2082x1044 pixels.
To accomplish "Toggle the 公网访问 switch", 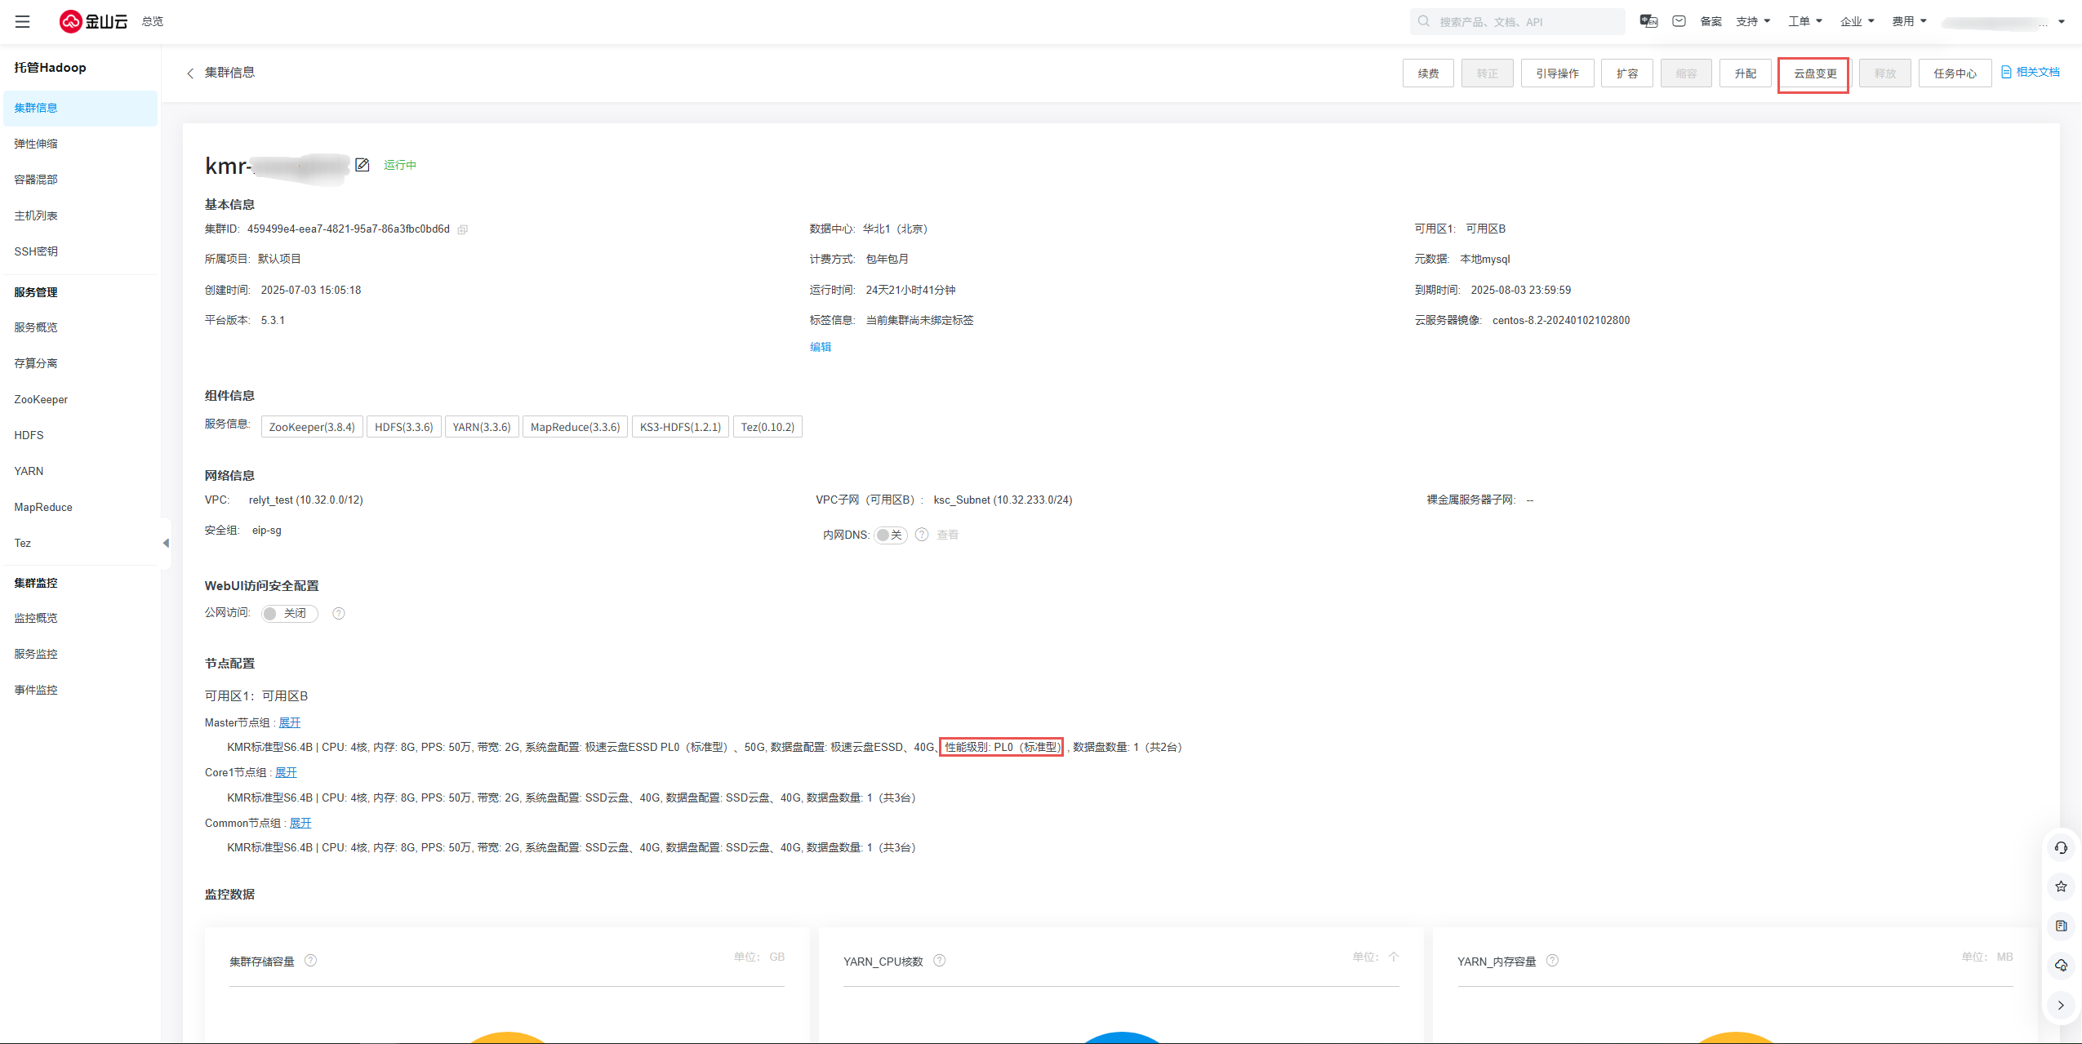I will tap(289, 613).
